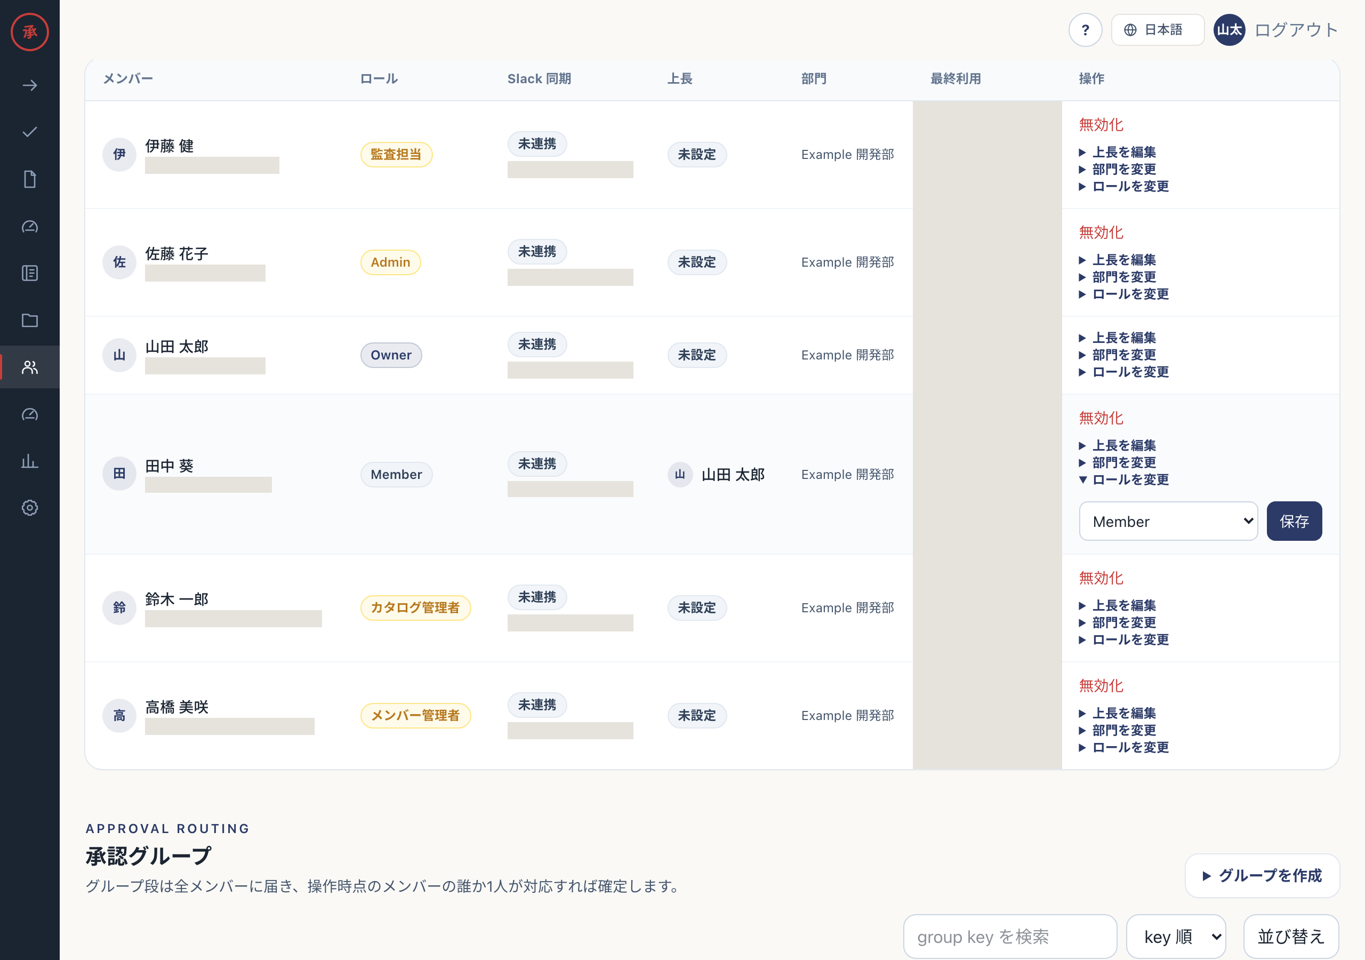The height and width of the screenshot is (960, 1365).
Task: Click the question mark help button
Action: (x=1085, y=30)
